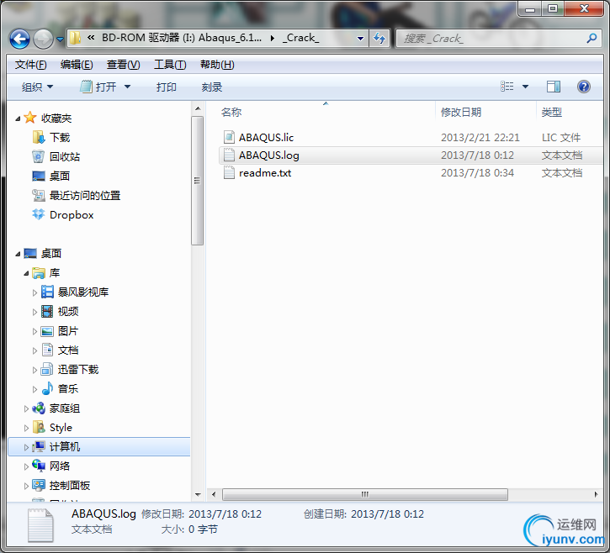Image resolution: width=610 pixels, height=553 pixels.
Task: Open the 组织 dropdown in toolbar
Action: point(37,87)
